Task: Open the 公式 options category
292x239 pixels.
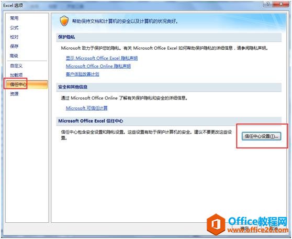Action: click(14, 28)
